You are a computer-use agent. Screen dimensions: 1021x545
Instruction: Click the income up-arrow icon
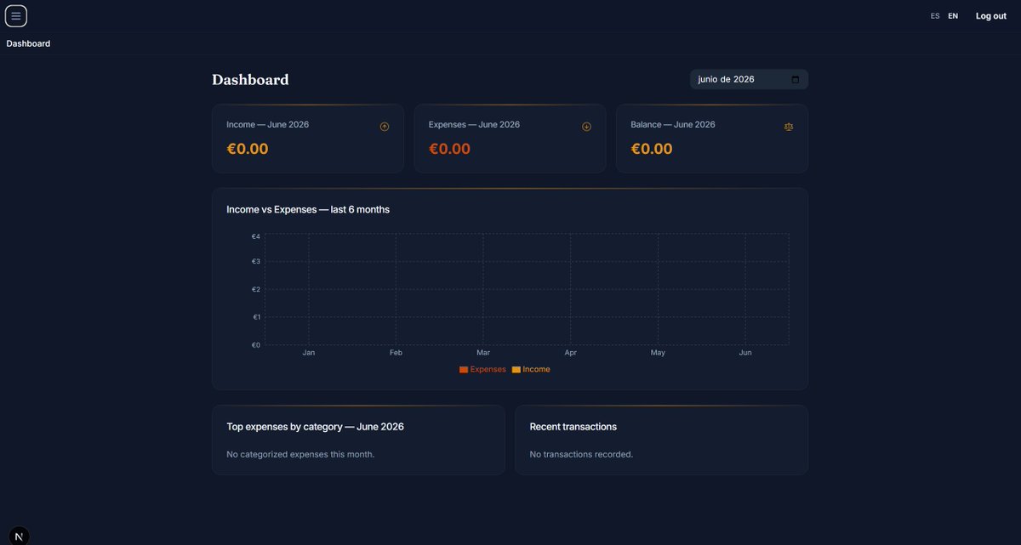click(x=385, y=127)
